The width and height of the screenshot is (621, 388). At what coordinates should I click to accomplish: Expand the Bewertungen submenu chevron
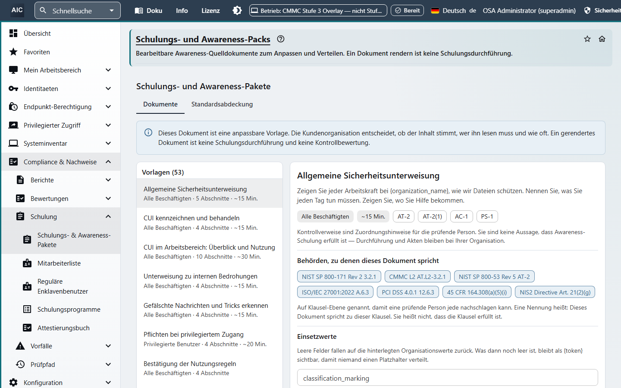(x=108, y=198)
